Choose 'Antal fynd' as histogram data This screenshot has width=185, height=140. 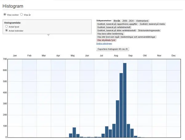(x=6, y=27)
